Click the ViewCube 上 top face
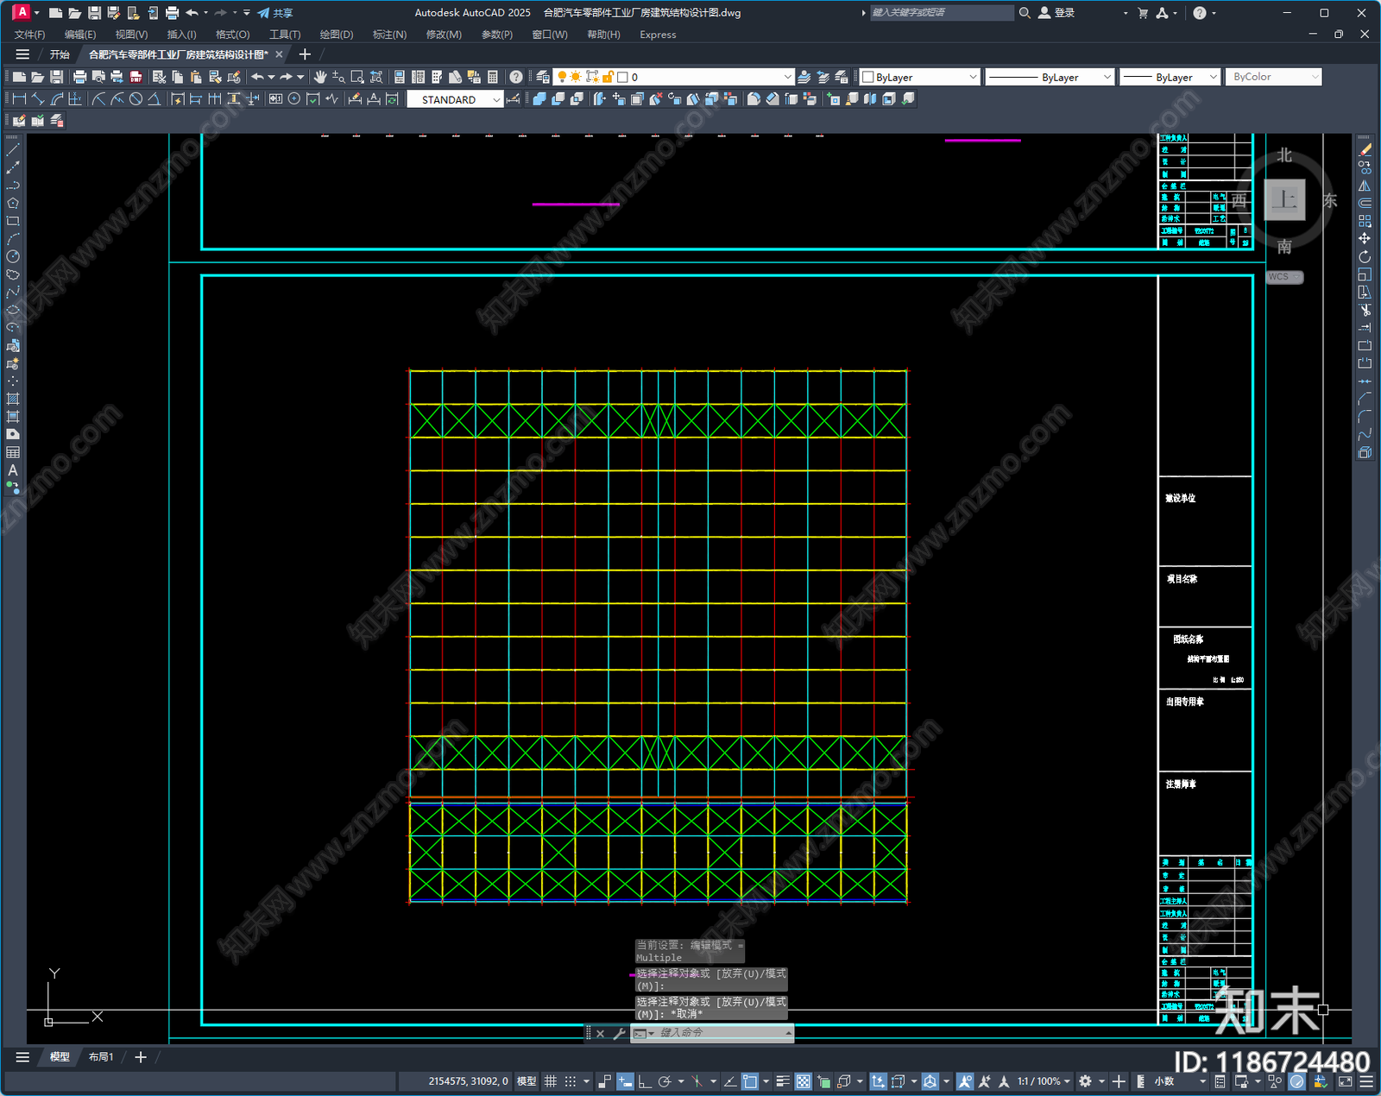The image size is (1381, 1096). point(1284,200)
